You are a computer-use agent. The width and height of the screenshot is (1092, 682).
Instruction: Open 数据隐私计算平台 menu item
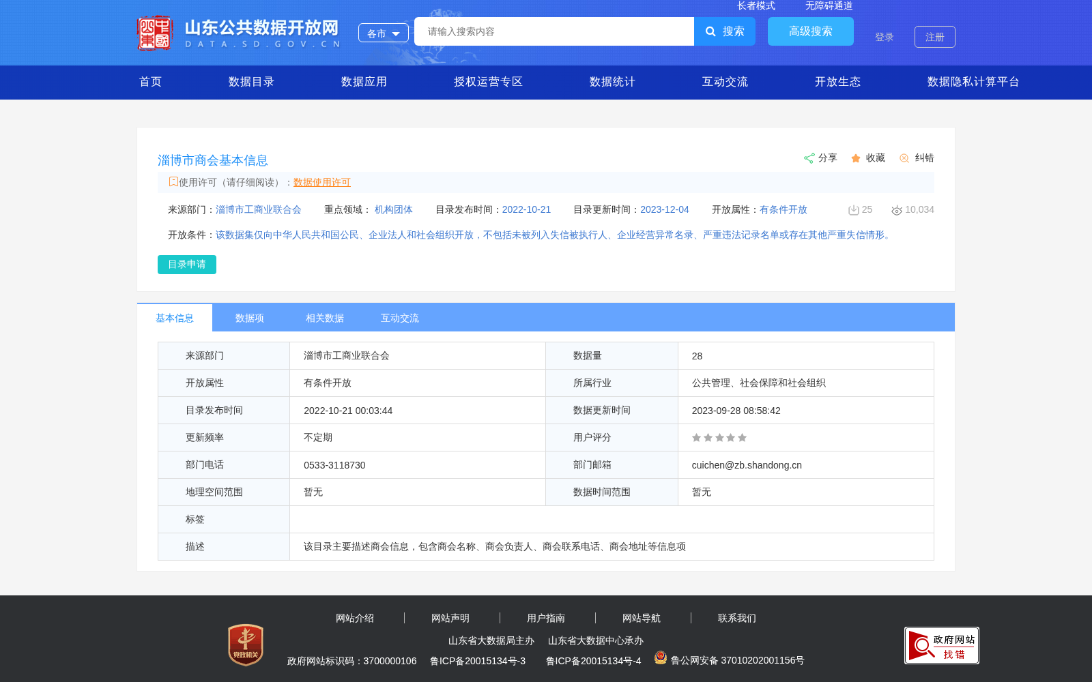pyautogui.click(x=974, y=82)
